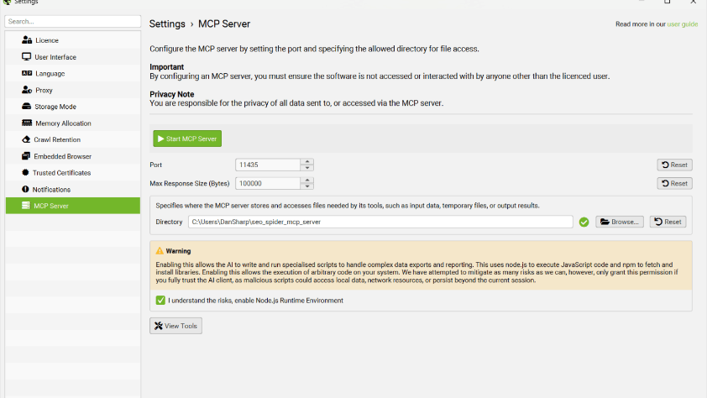Select Proxy in the sidebar
Image resolution: width=707 pixels, height=398 pixels.
point(72,90)
